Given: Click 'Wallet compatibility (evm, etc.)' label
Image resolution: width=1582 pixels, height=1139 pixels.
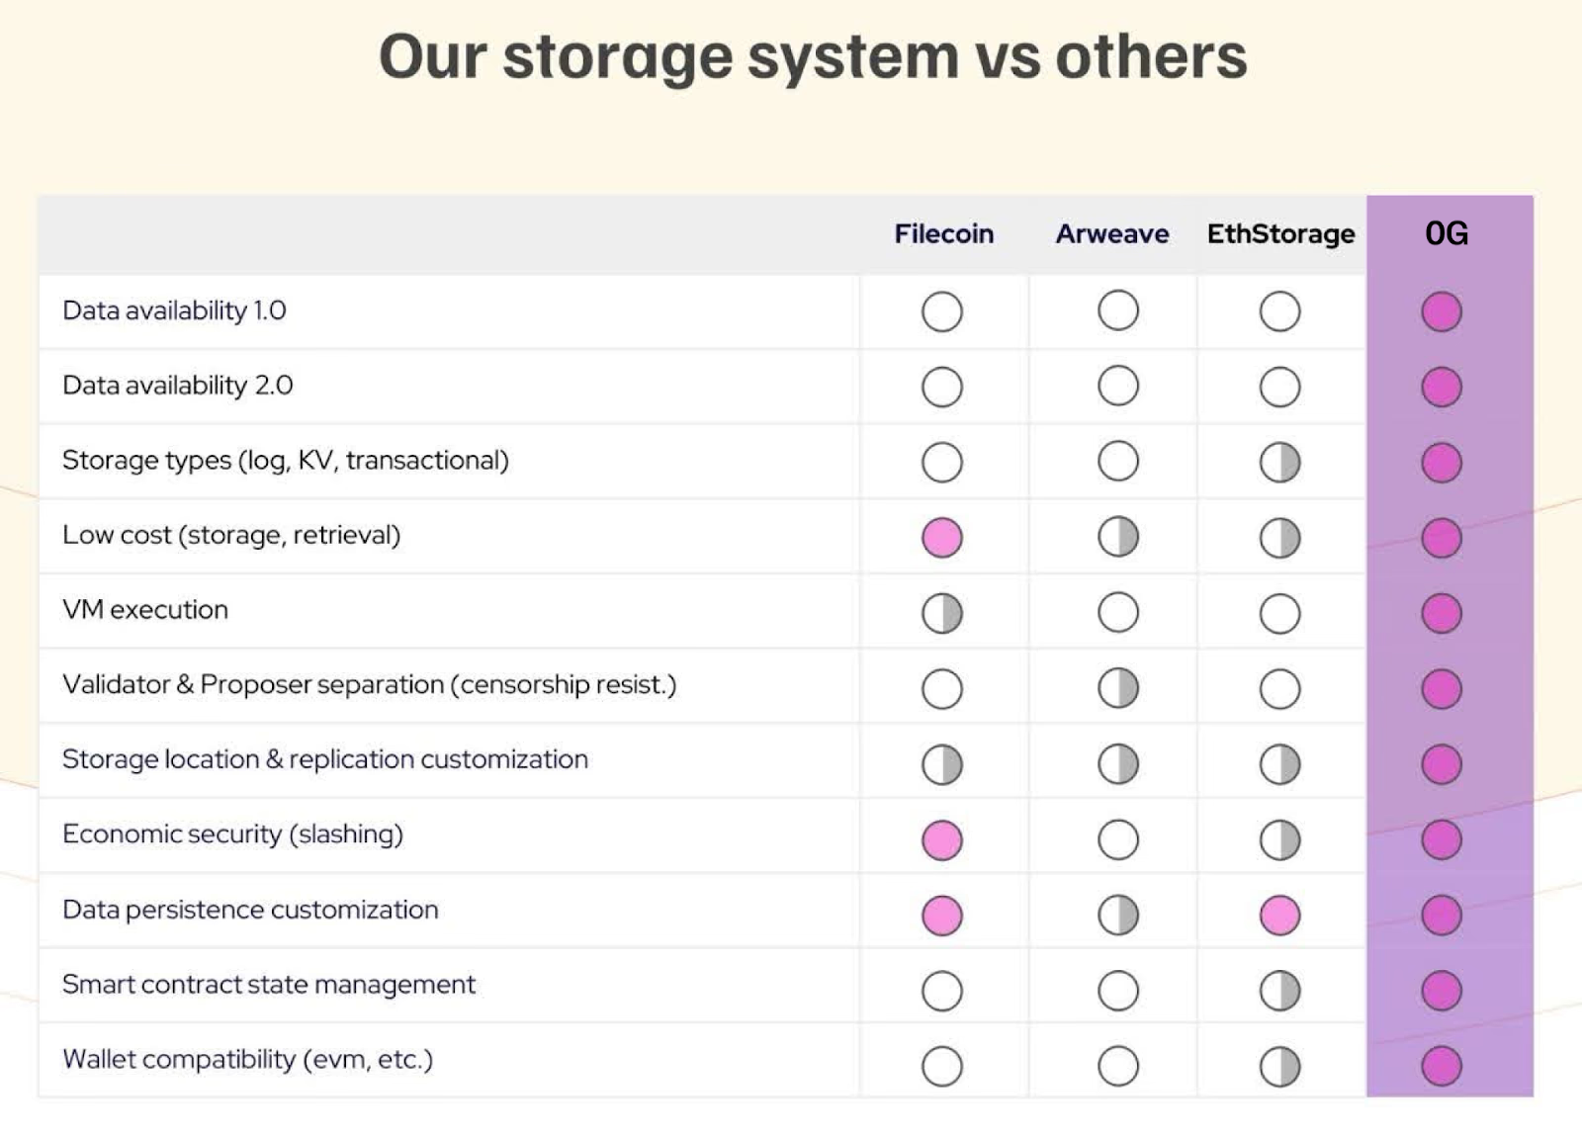Looking at the screenshot, I should pyautogui.click(x=248, y=1059).
